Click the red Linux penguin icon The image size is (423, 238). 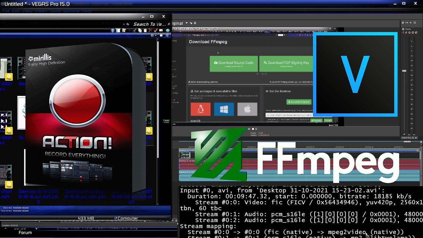coord(201,109)
